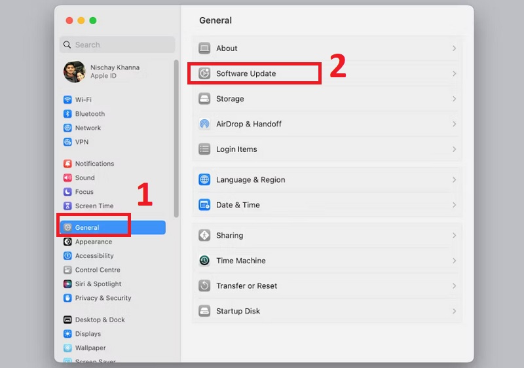Click the Sharing icon in General pane
The height and width of the screenshot is (368, 524).
tap(204, 236)
